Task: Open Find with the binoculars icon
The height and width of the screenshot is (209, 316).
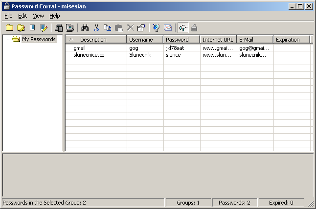Action: (85, 28)
